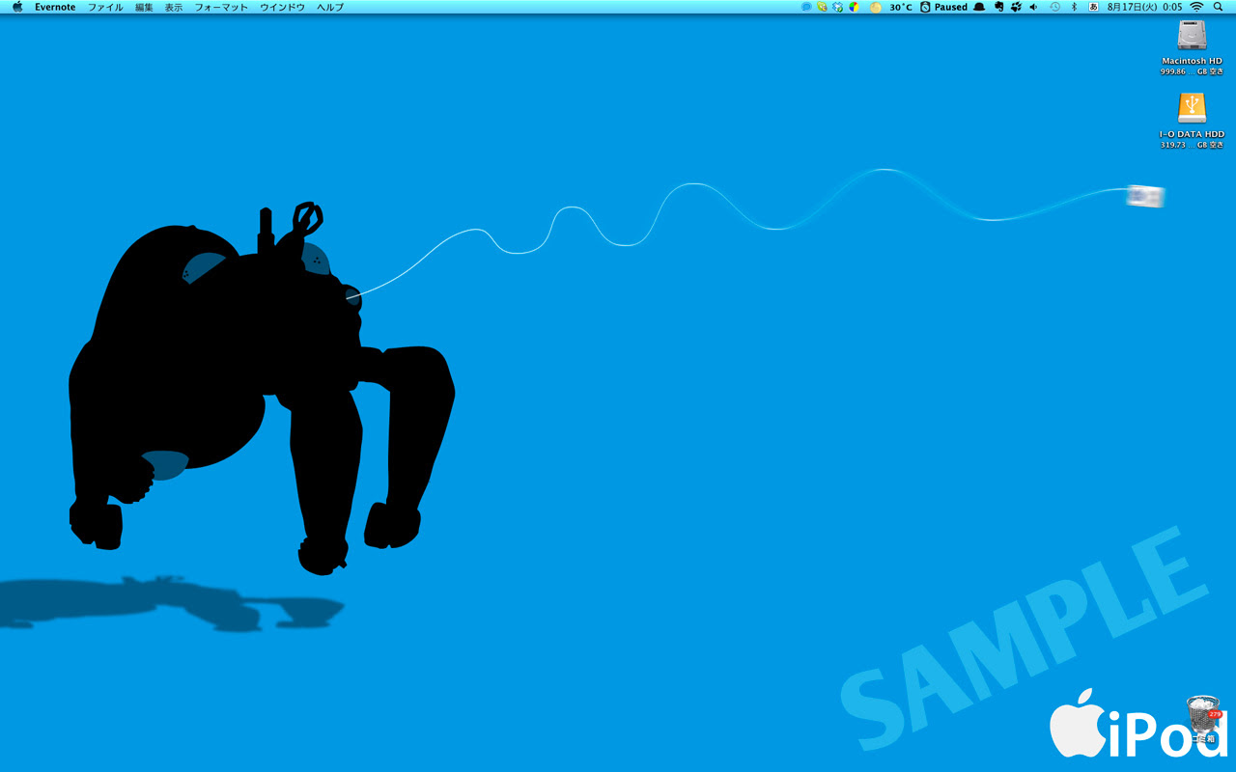Screen dimensions: 1236x772
Task: Click the multicolored globe menu bar icon
Action: point(854,7)
